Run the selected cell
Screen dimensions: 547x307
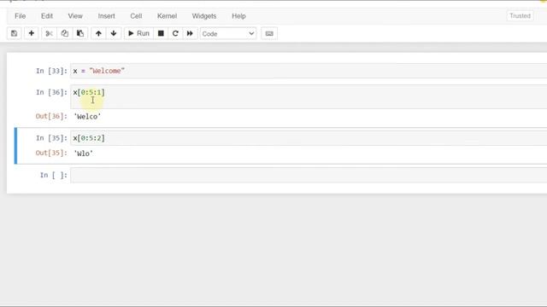click(138, 33)
